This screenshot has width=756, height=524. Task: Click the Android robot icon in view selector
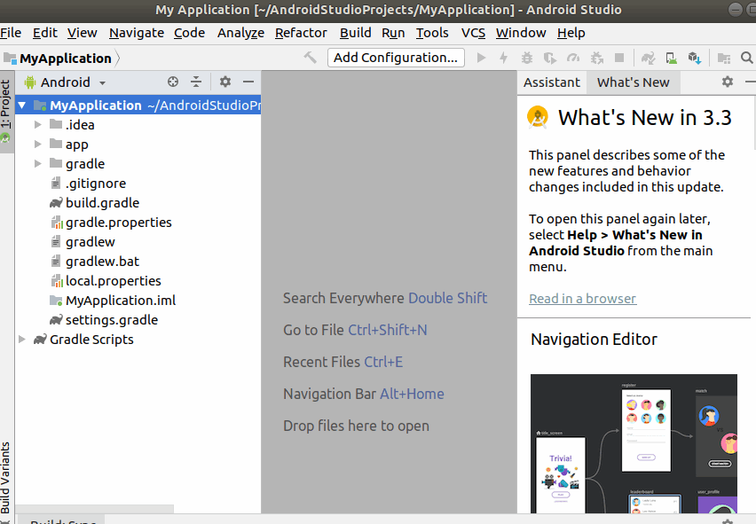point(30,82)
